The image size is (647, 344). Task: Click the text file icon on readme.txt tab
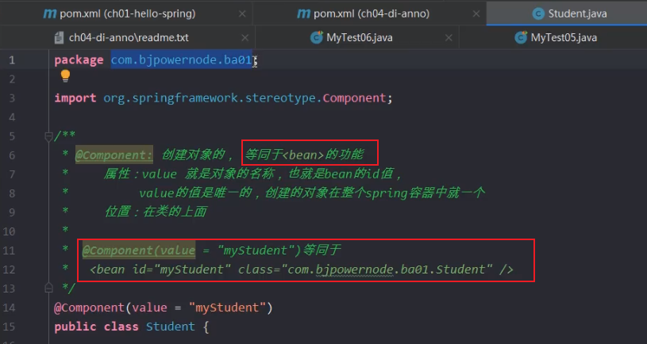pos(59,37)
